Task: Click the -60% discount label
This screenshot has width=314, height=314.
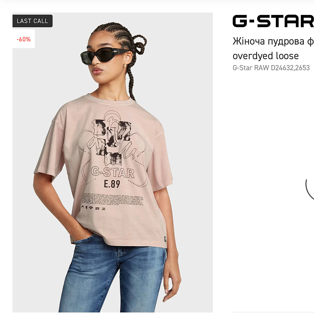Action: [24, 39]
